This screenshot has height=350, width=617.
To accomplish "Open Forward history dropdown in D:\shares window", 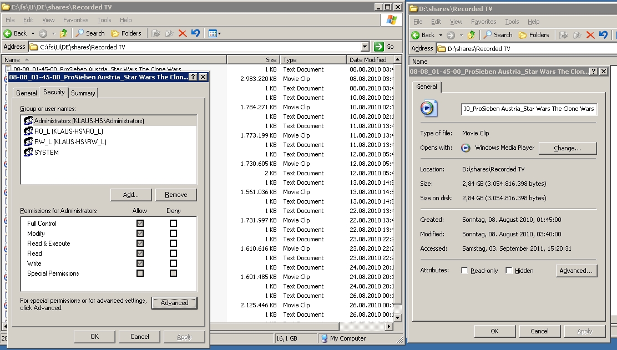I will pyautogui.click(x=461, y=35).
